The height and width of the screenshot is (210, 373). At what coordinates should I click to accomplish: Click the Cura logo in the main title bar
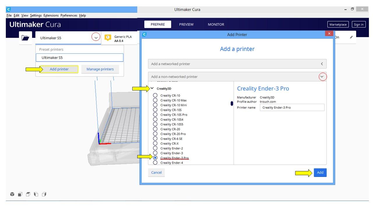click(x=8, y=9)
